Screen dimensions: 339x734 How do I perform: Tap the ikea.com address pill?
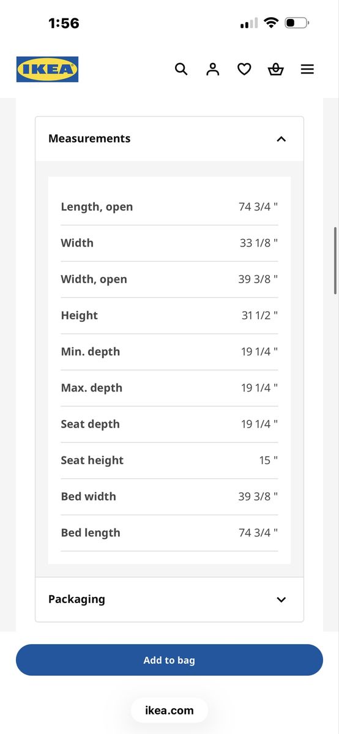[169, 710]
